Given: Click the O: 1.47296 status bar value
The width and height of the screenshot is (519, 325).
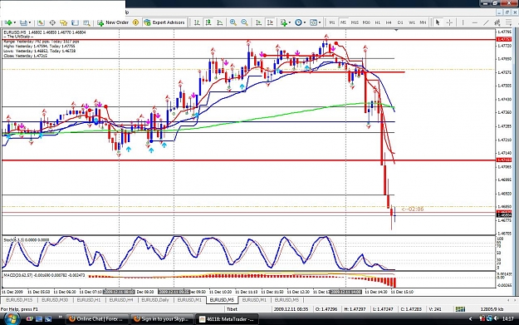Looking at the screenshot, I should click(326, 309).
